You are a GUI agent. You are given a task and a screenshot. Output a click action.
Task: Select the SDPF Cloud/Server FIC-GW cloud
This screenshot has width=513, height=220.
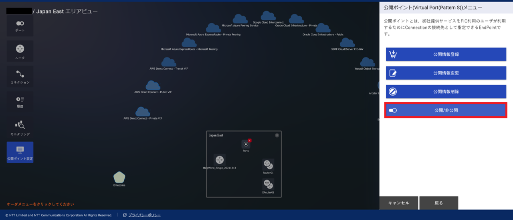(347, 42)
